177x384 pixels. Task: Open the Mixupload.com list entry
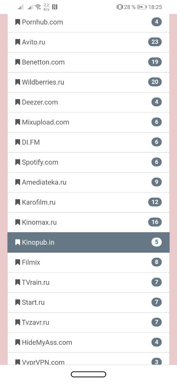click(x=88, y=122)
